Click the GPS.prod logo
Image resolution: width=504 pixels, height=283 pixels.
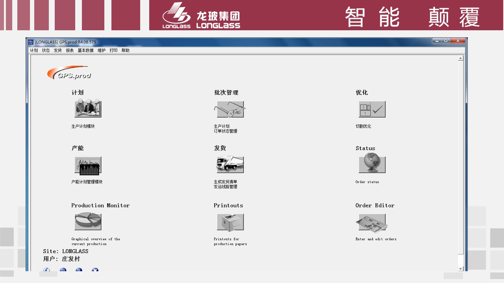tap(69, 73)
